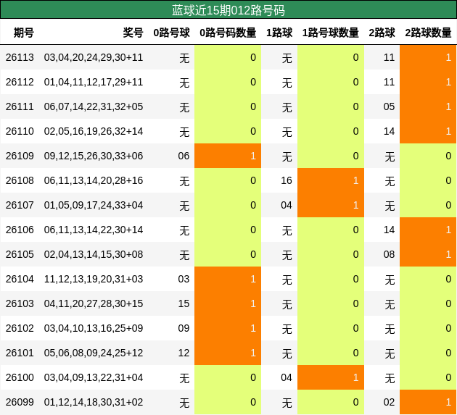
Task: Click orange 2路球数量 cell in row 26099
Action: pos(428,402)
